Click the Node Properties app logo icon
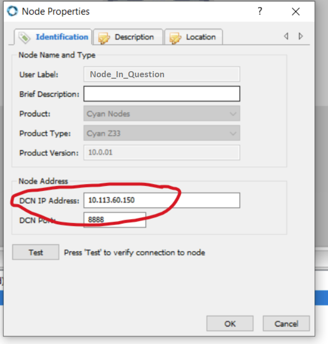328x344 pixels. [12, 11]
